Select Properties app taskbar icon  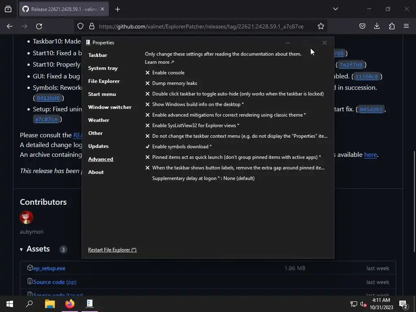[90, 304]
